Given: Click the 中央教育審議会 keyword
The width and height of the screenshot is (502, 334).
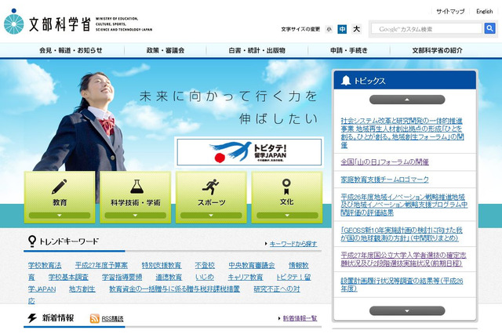Looking at the screenshot, I should [252, 265].
